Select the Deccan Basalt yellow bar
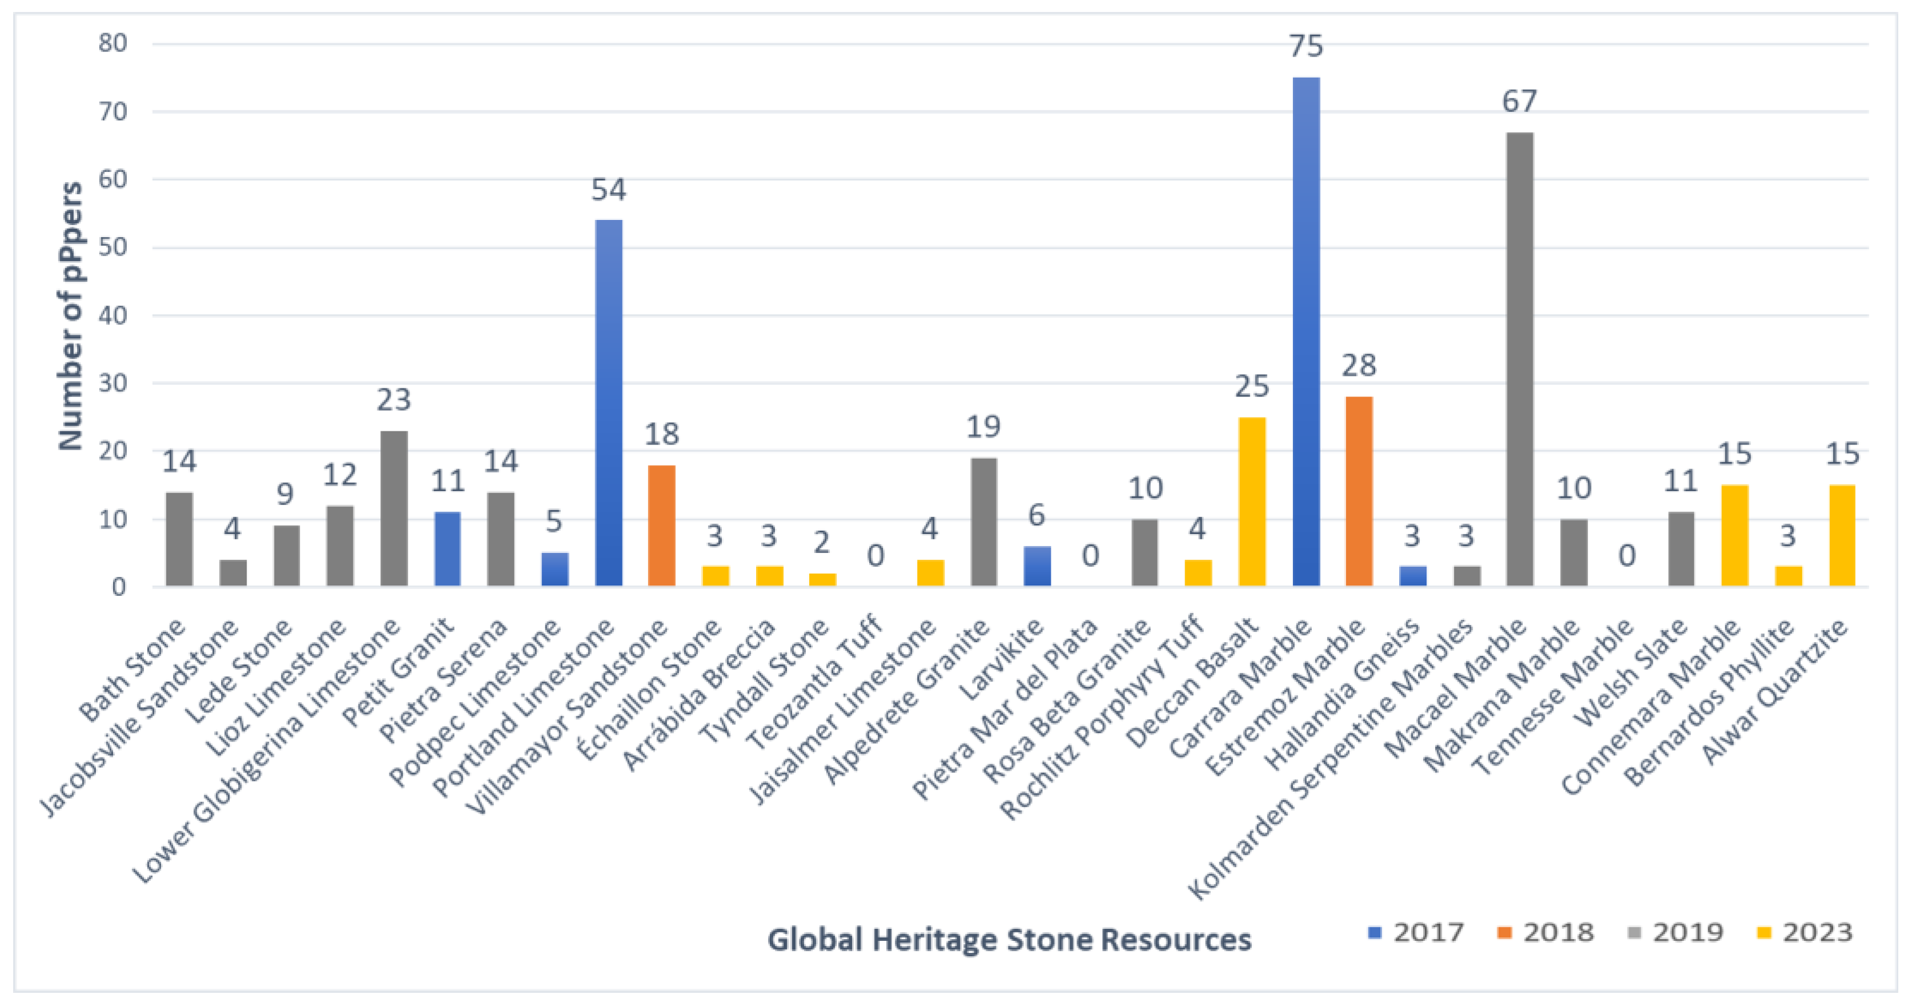This screenshot has height=1006, width=1912. [1252, 502]
